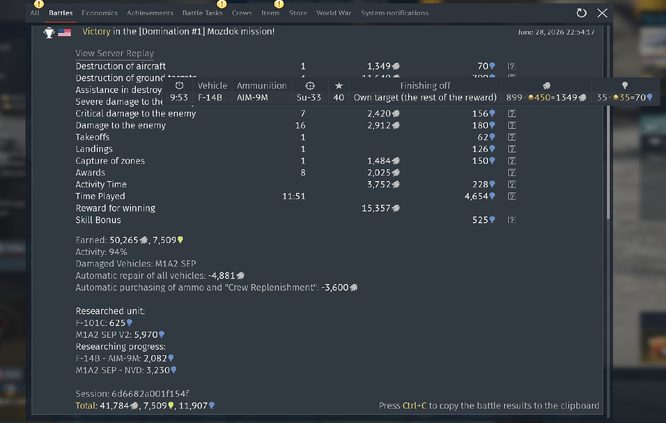Click the battle log vertical scrollbar
Image resolution: width=666 pixels, height=423 pixels.
[x=608, y=123]
